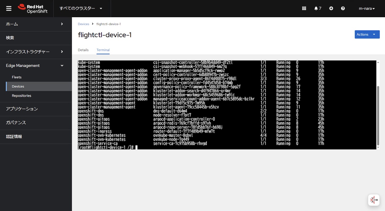
Task: Open the help question mark menu
Action: point(343,8)
